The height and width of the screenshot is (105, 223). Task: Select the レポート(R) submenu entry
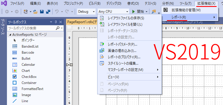pos(189,17)
